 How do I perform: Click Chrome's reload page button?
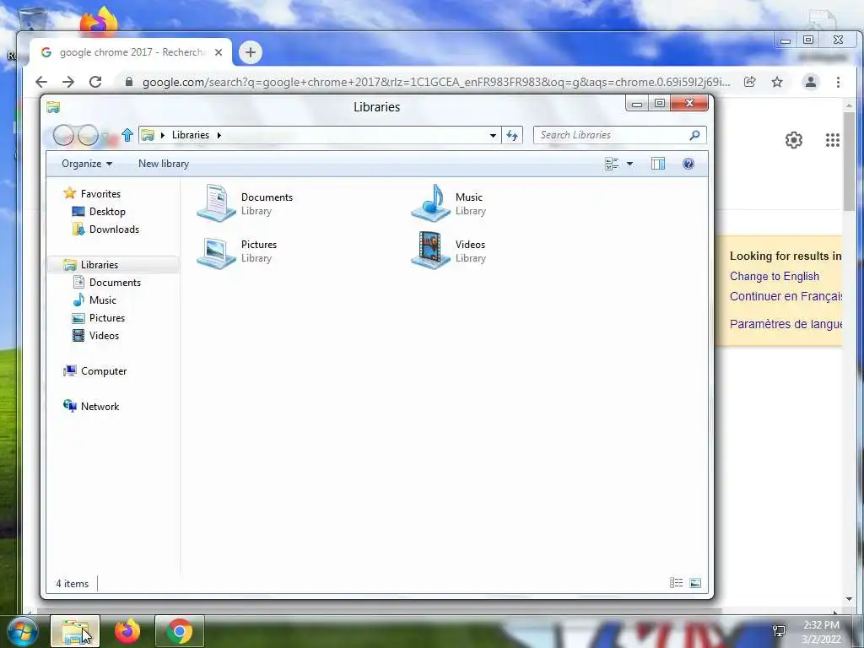click(95, 82)
